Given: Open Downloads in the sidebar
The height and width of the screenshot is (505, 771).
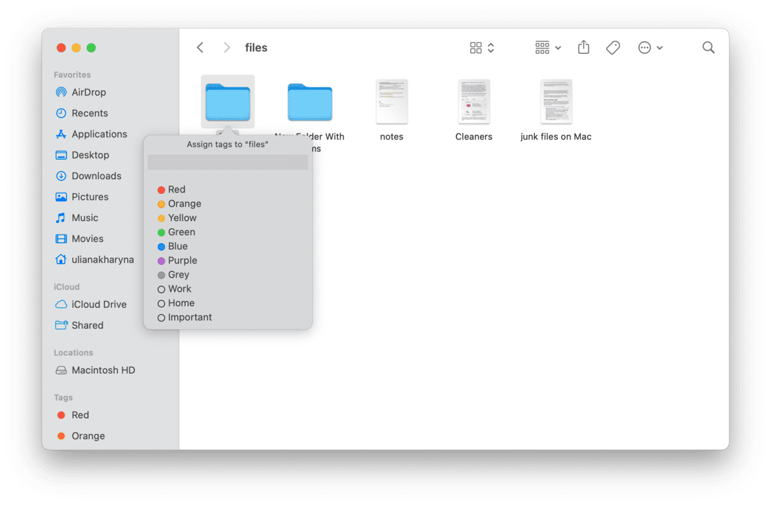Looking at the screenshot, I should [88, 176].
